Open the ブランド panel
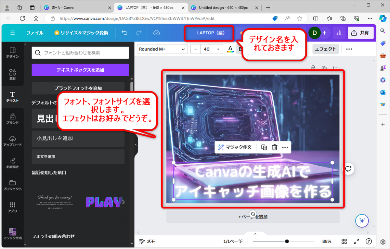 pos(12,119)
